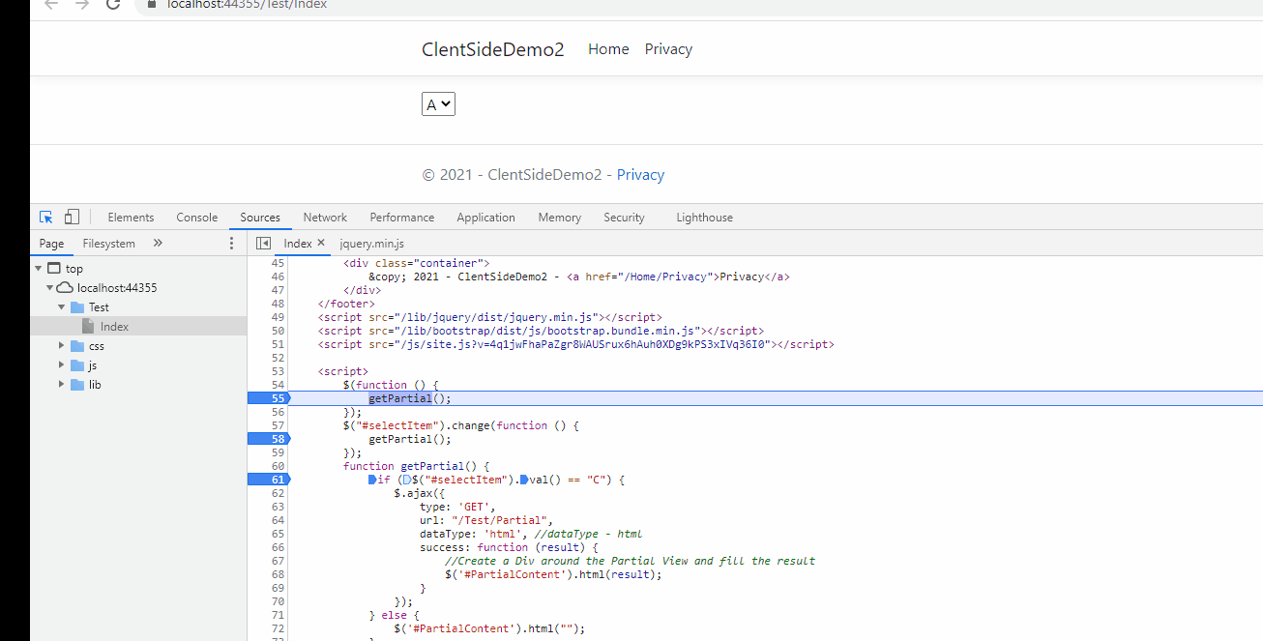Open the Filesystem navigator tab

coord(109,244)
